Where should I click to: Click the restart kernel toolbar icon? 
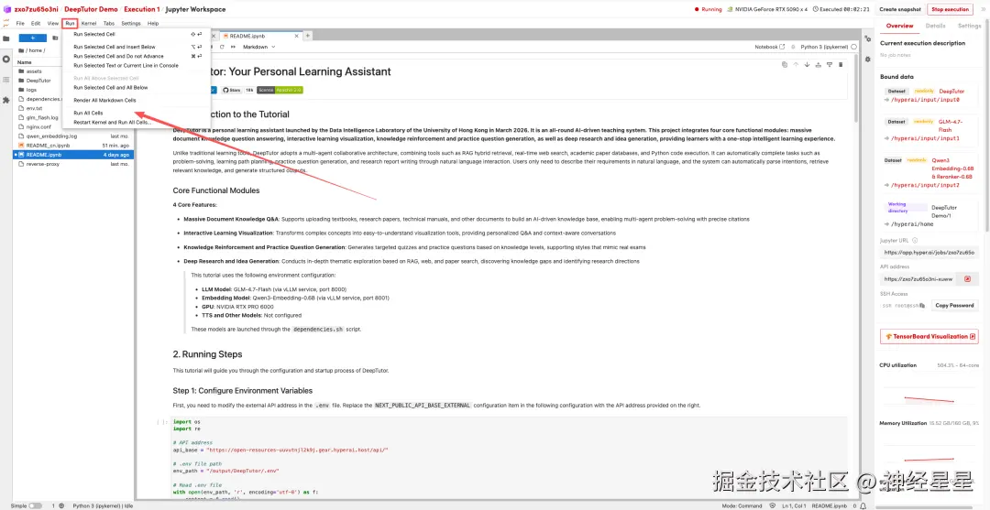click(x=222, y=47)
